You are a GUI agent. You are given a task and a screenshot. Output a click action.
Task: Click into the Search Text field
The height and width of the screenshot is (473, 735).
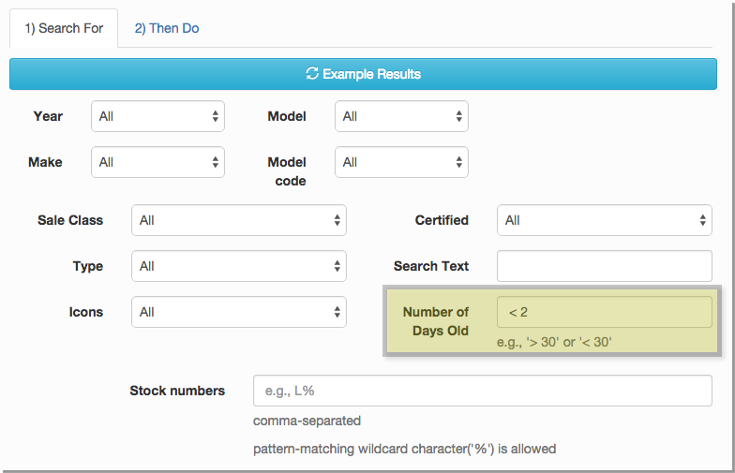pyautogui.click(x=604, y=266)
